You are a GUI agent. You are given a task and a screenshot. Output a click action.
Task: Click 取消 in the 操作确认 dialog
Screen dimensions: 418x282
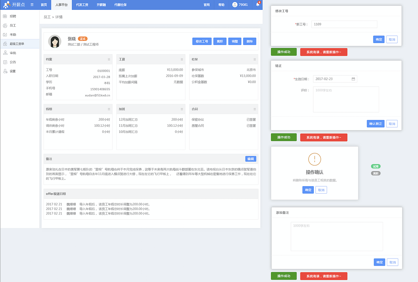[x=321, y=190]
